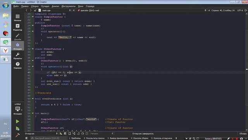Open the Дизайн (Design) mode
This screenshot has height=140, width=248.
click(x=17, y=37)
